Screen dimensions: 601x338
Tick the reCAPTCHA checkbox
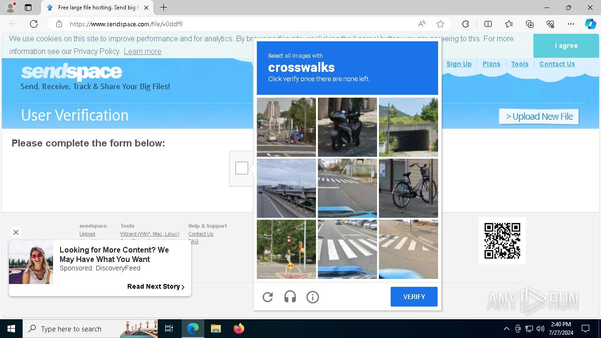[242, 168]
